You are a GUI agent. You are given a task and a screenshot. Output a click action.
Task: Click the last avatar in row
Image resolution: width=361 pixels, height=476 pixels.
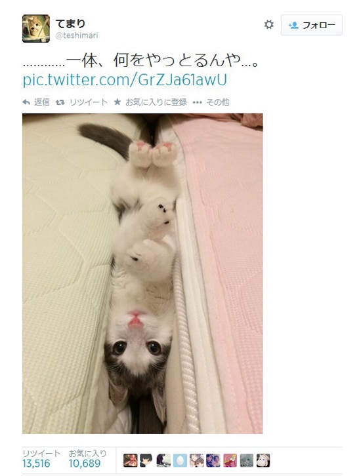tap(263, 460)
